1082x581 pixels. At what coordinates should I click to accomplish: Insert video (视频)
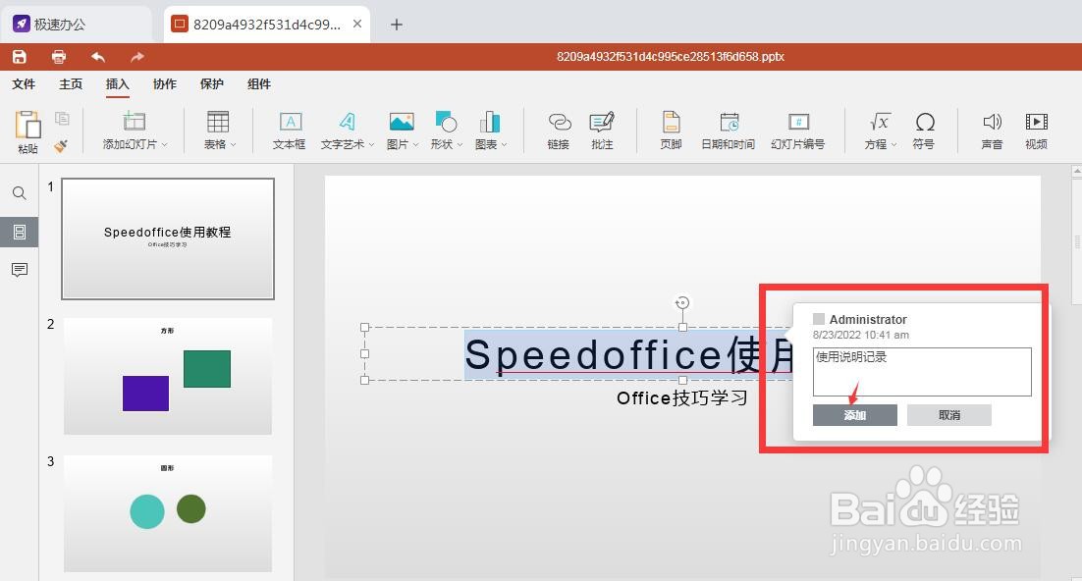[x=1036, y=130]
